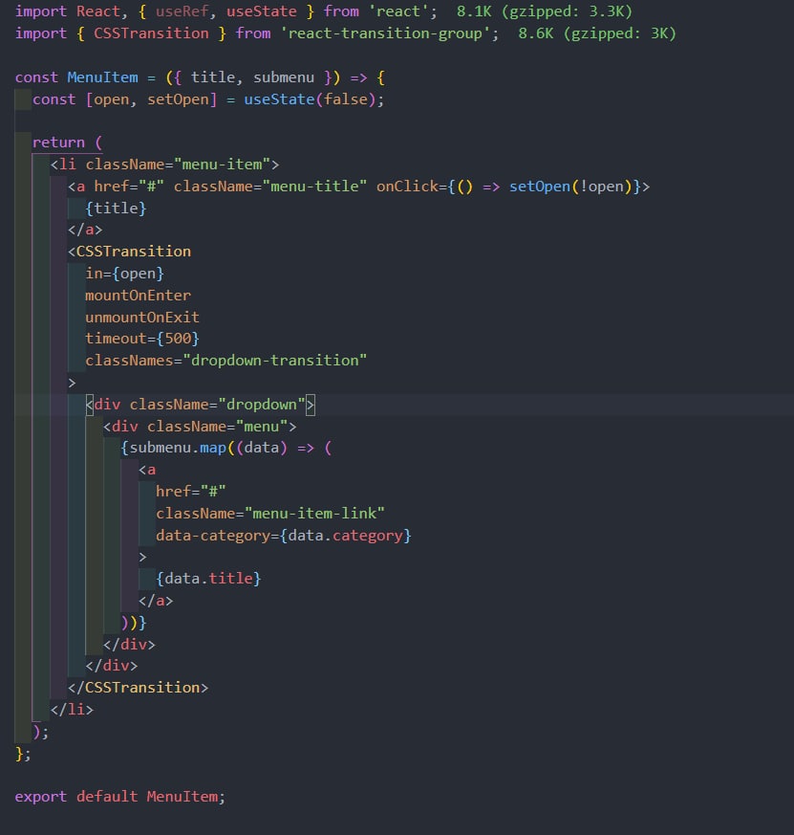The image size is (794, 835).
Task: Click the data-category attribute name
Action: pos(213,536)
